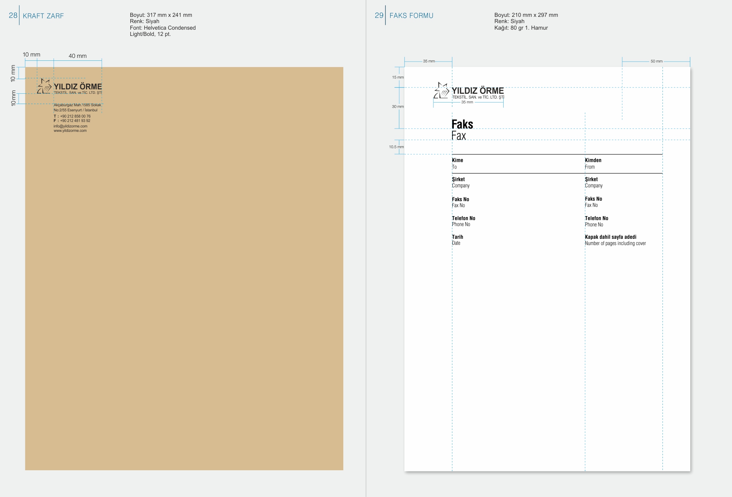Image resolution: width=732 pixels, height=497 pixels.
Task: Click the star logo on kraft envelope
Action: coord(44,86)
